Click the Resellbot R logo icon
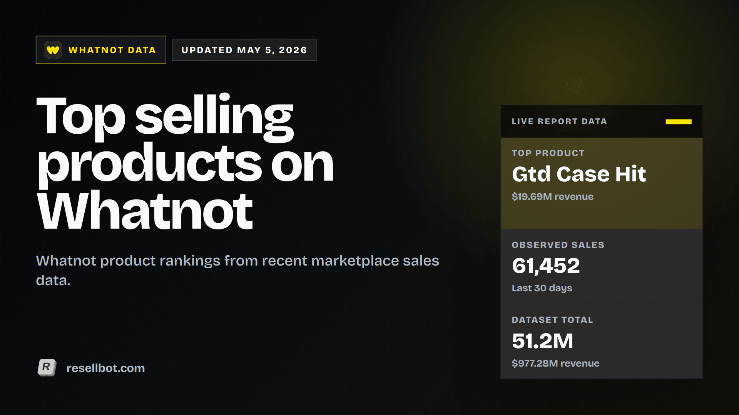 point(47,368)
